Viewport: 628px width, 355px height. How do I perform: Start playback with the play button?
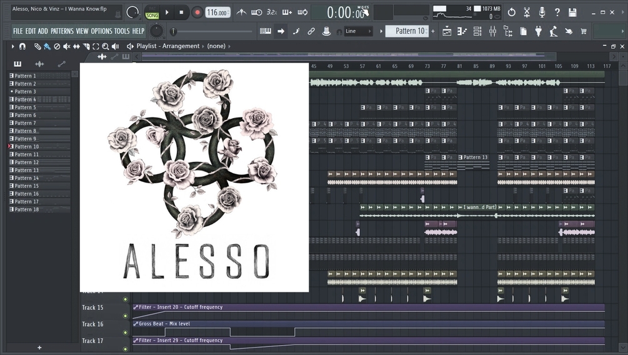pyautogui.click(x=167, y=12)
